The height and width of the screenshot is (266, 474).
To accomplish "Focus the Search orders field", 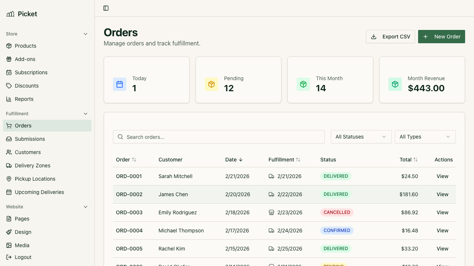I will click(219, 137).
